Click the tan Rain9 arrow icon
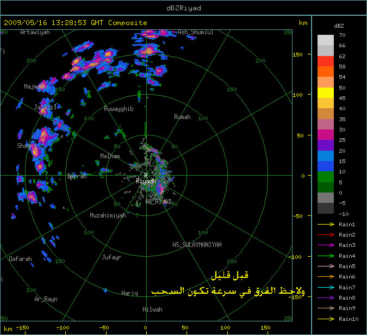367x335 pixels. [326, 308]
